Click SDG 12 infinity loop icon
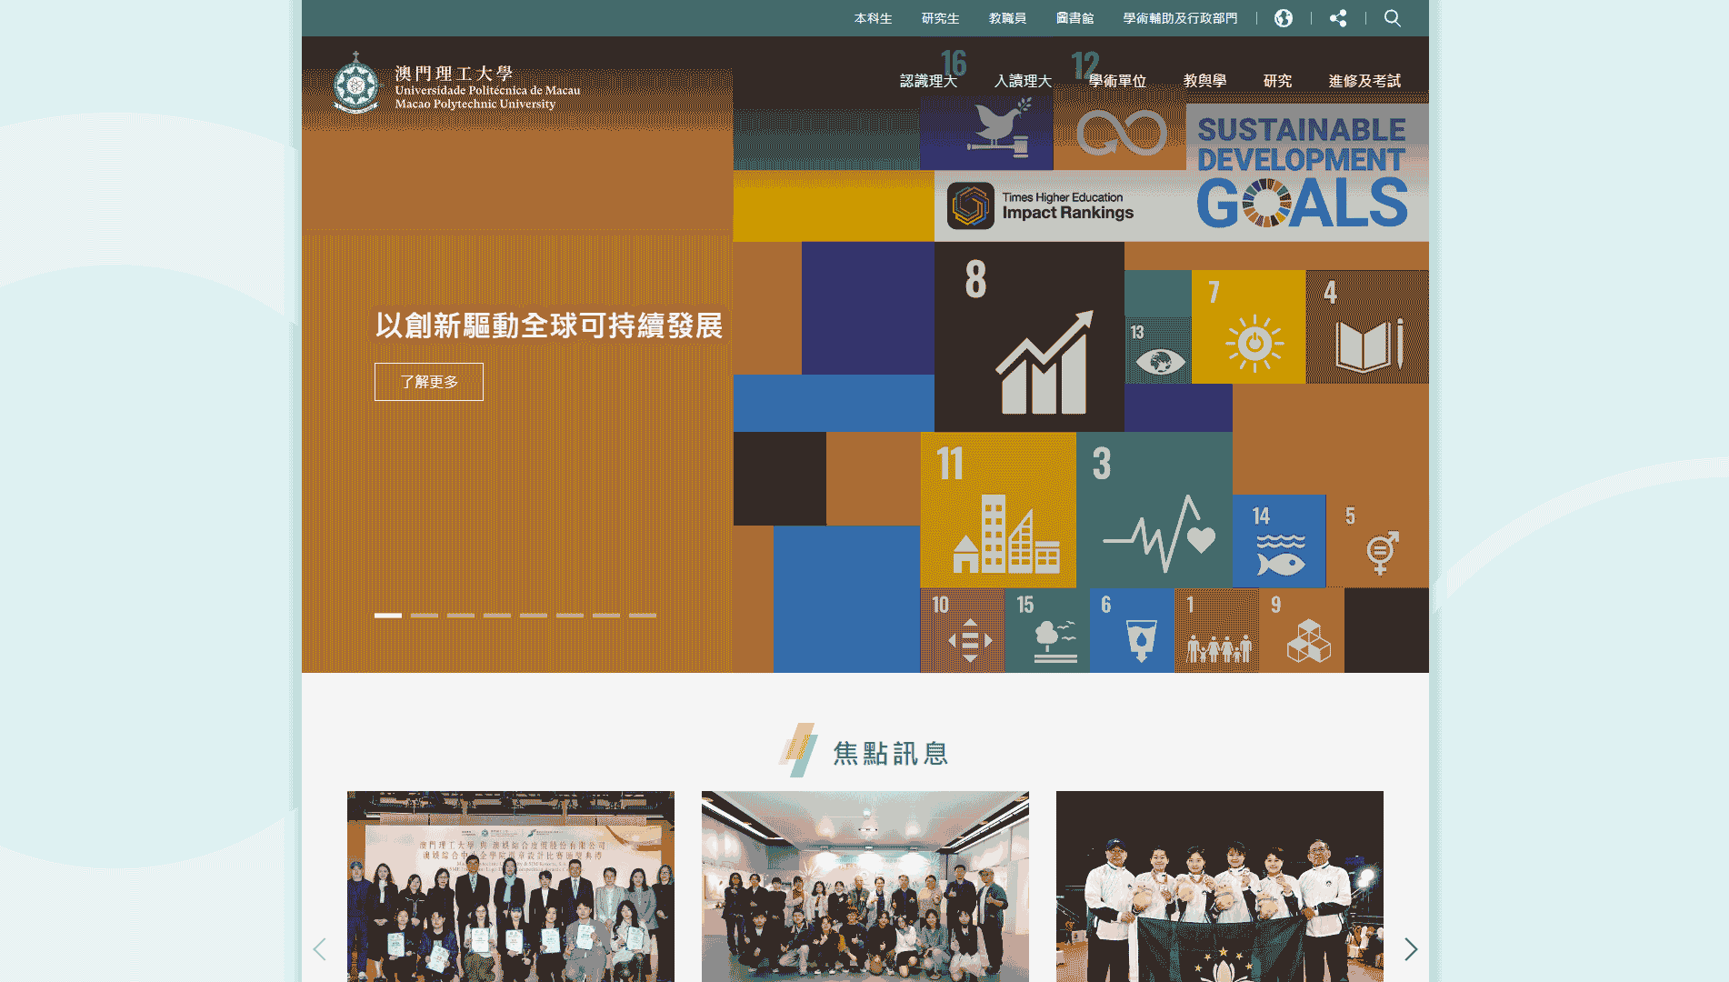This screenshot has height=982, width=1729. tap(1120, 132)
